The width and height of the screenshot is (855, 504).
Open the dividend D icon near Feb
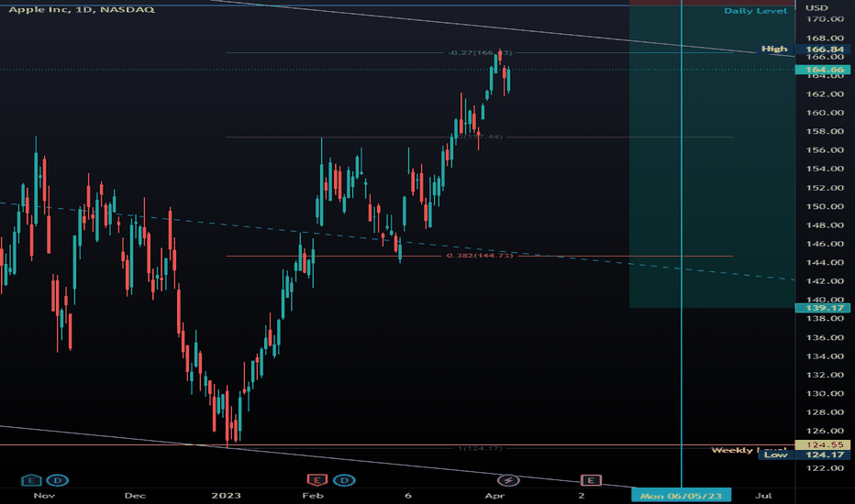click(x=344, y=480)
